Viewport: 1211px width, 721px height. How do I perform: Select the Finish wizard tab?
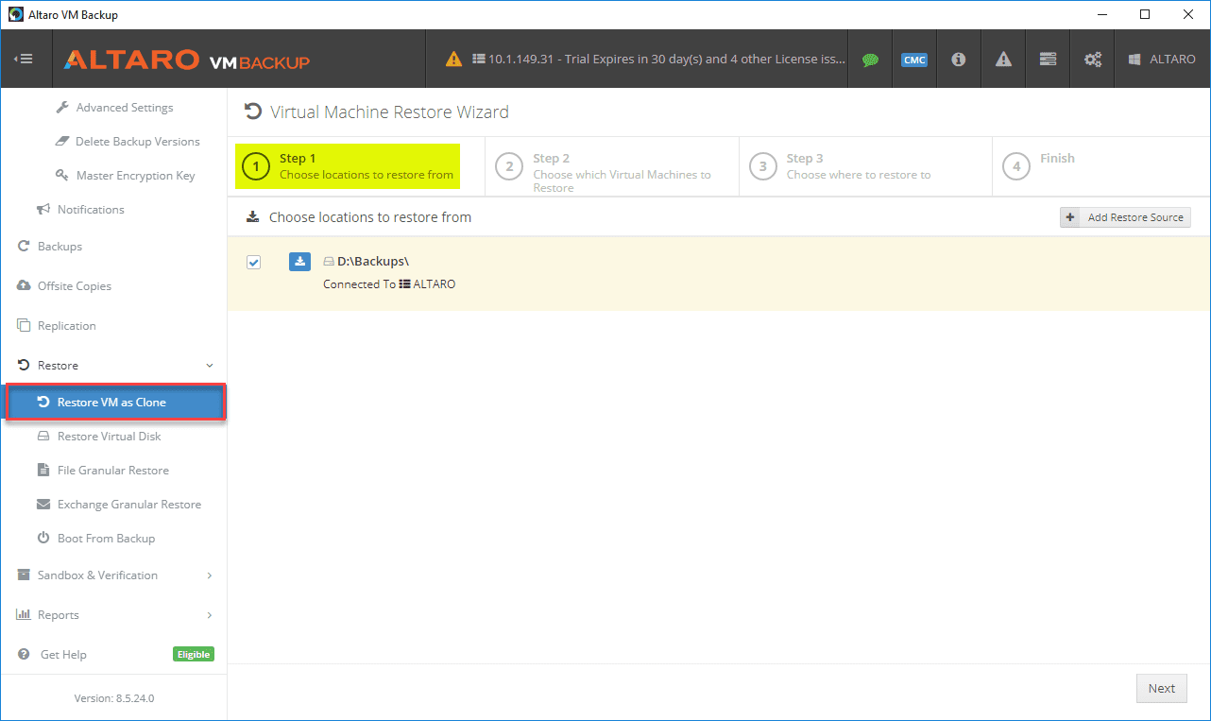point(1100,167)
